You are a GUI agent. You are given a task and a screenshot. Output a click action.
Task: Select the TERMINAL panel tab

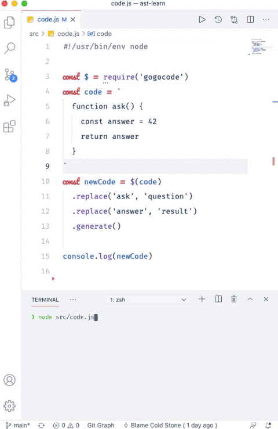pos(45,300)
